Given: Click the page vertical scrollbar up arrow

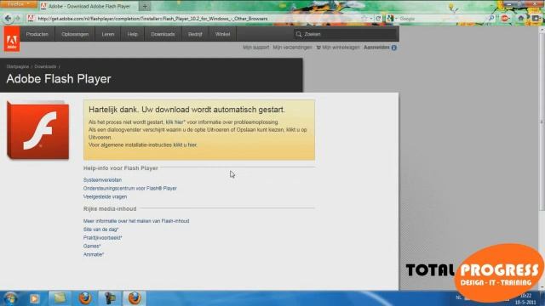Looking at the screenshot, I should 542,31.
